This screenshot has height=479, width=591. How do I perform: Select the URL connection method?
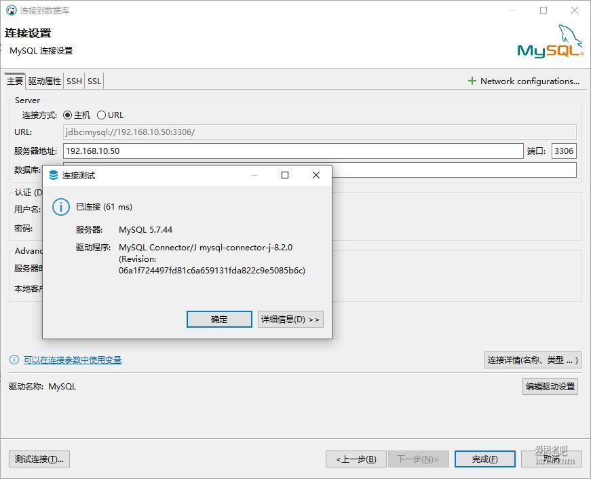click(x=110, y=115)
